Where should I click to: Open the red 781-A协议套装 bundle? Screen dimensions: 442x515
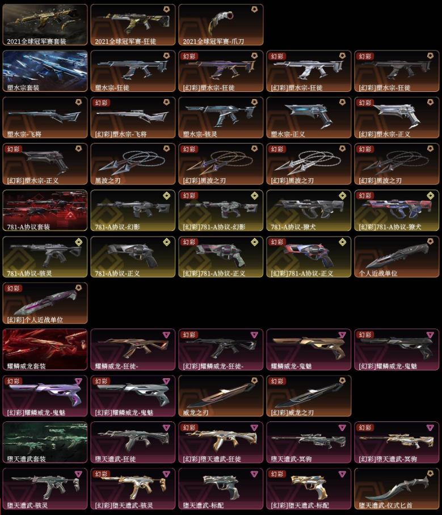click(x=45, y=210)
